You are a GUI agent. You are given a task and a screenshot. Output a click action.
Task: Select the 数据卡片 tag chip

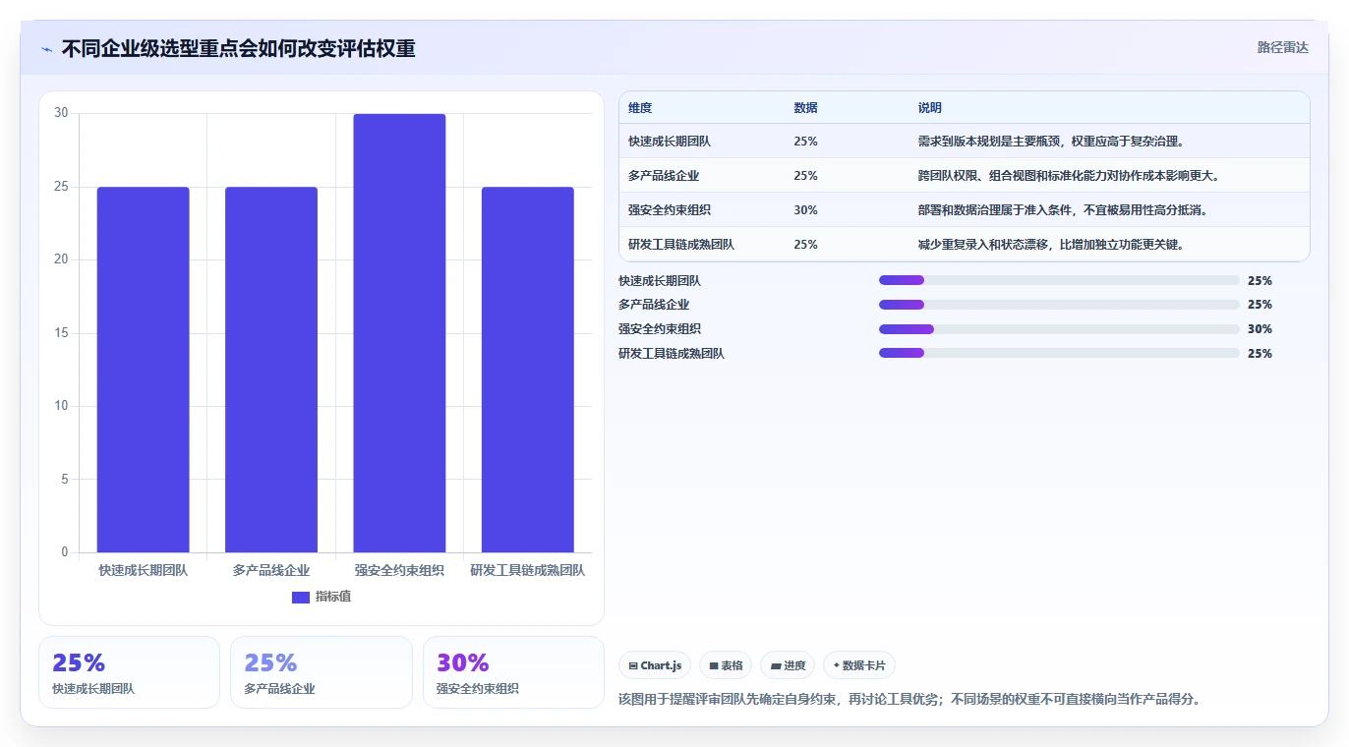click(859, 665)
